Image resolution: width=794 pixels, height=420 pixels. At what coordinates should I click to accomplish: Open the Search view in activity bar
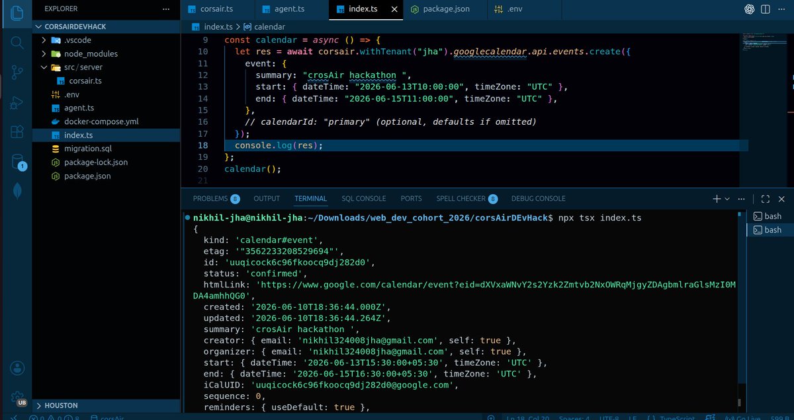(17, 43)
